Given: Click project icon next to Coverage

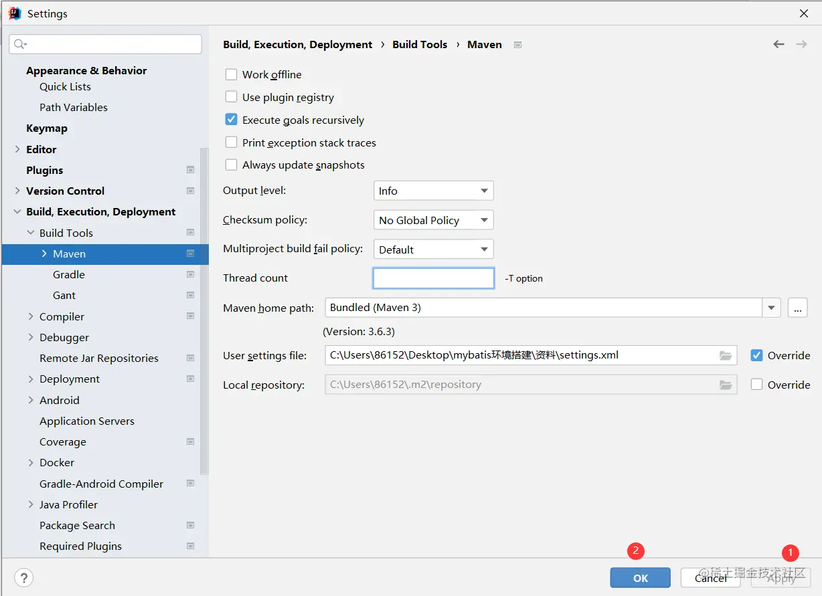Looking at the screenshot, I should point(191,441).
